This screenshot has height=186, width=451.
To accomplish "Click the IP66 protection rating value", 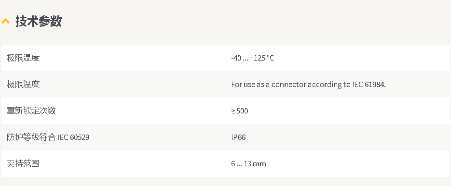I will pos(238,137).
